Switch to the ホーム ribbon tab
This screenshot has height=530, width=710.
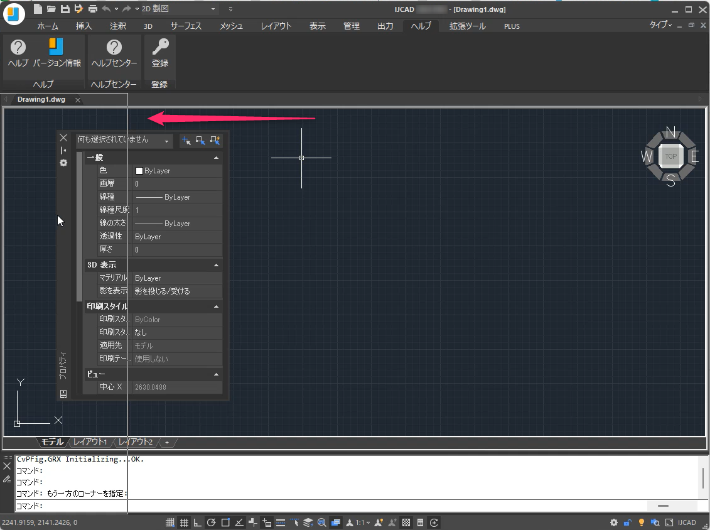coord(48,26)
